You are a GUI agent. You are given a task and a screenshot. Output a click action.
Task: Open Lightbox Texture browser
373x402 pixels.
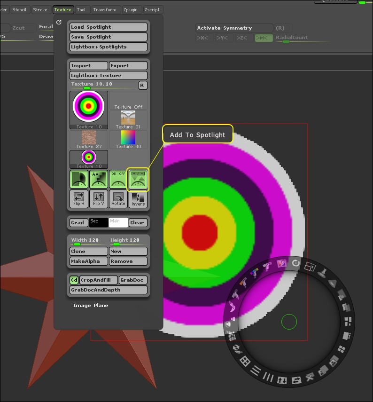109,76
